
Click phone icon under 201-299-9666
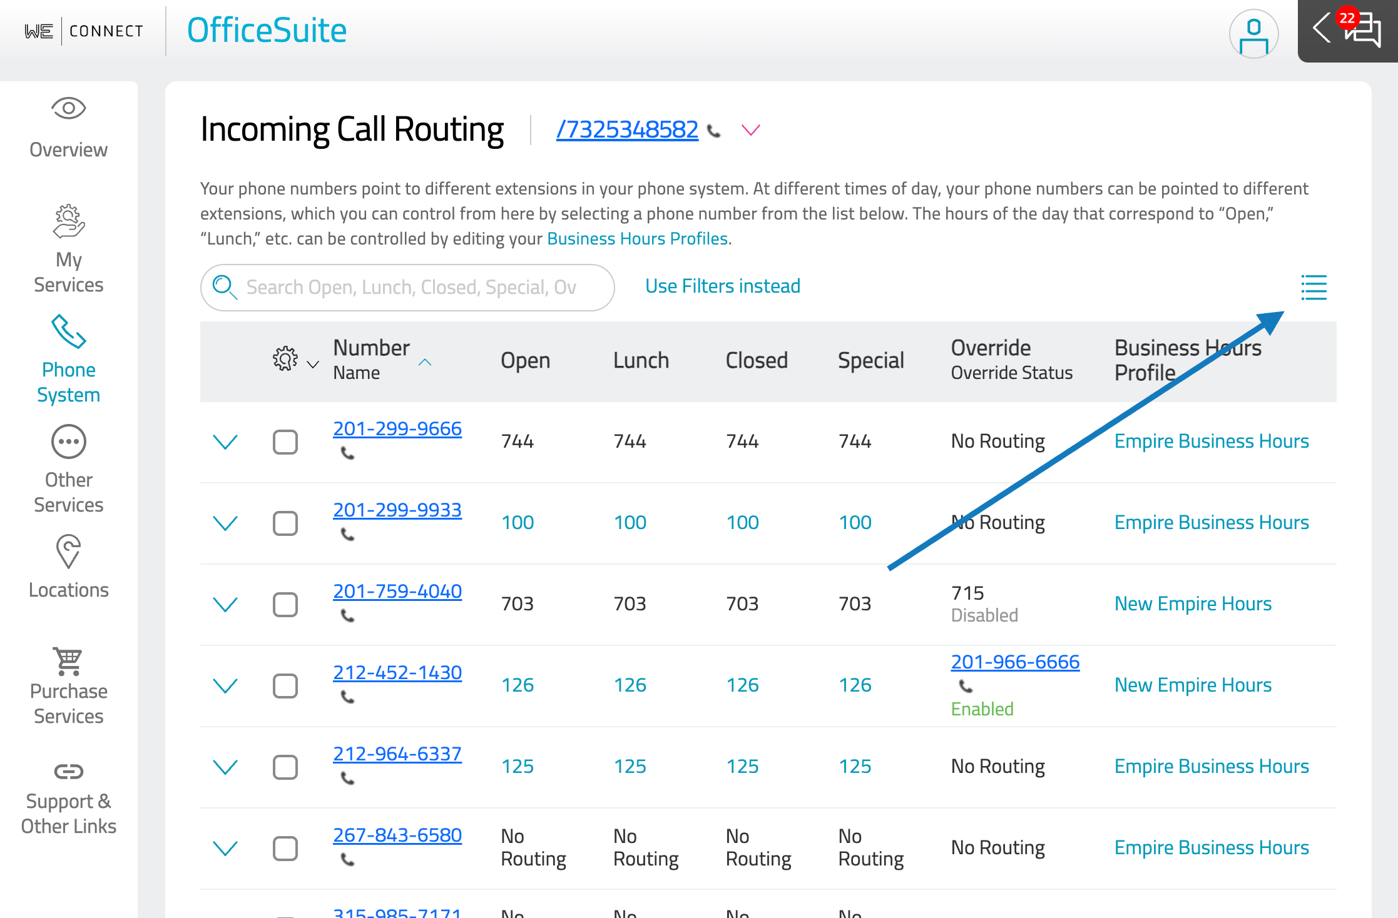347,453
